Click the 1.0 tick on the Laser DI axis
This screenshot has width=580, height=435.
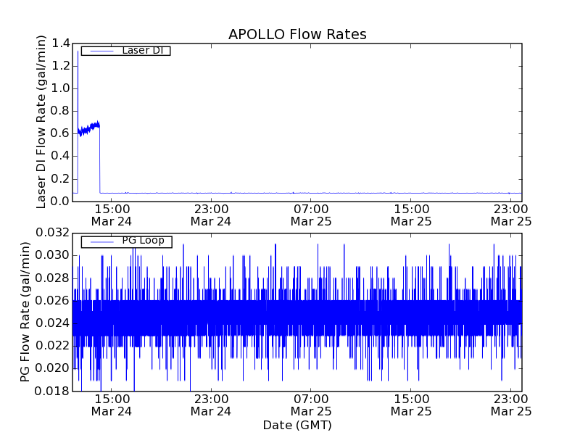tap(60, 88)
